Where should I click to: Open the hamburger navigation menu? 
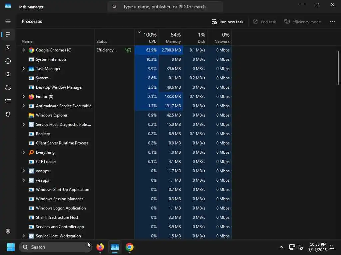8,21
